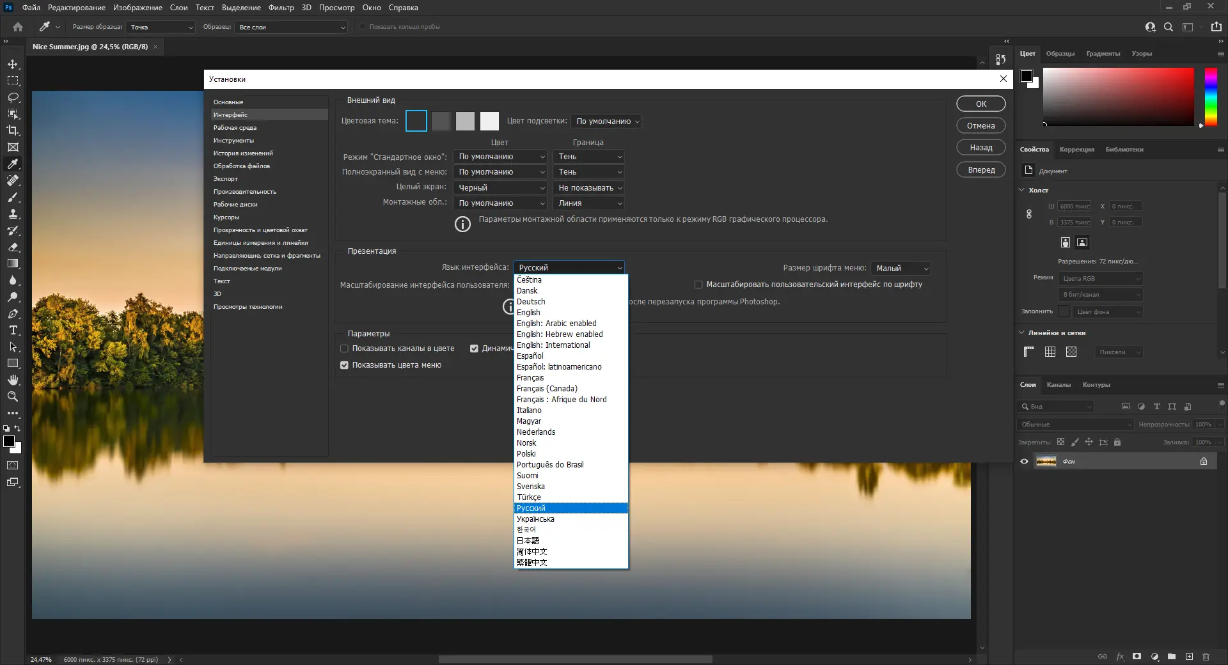Select the Zoom tool in toolbar

[x=13, y=396]
